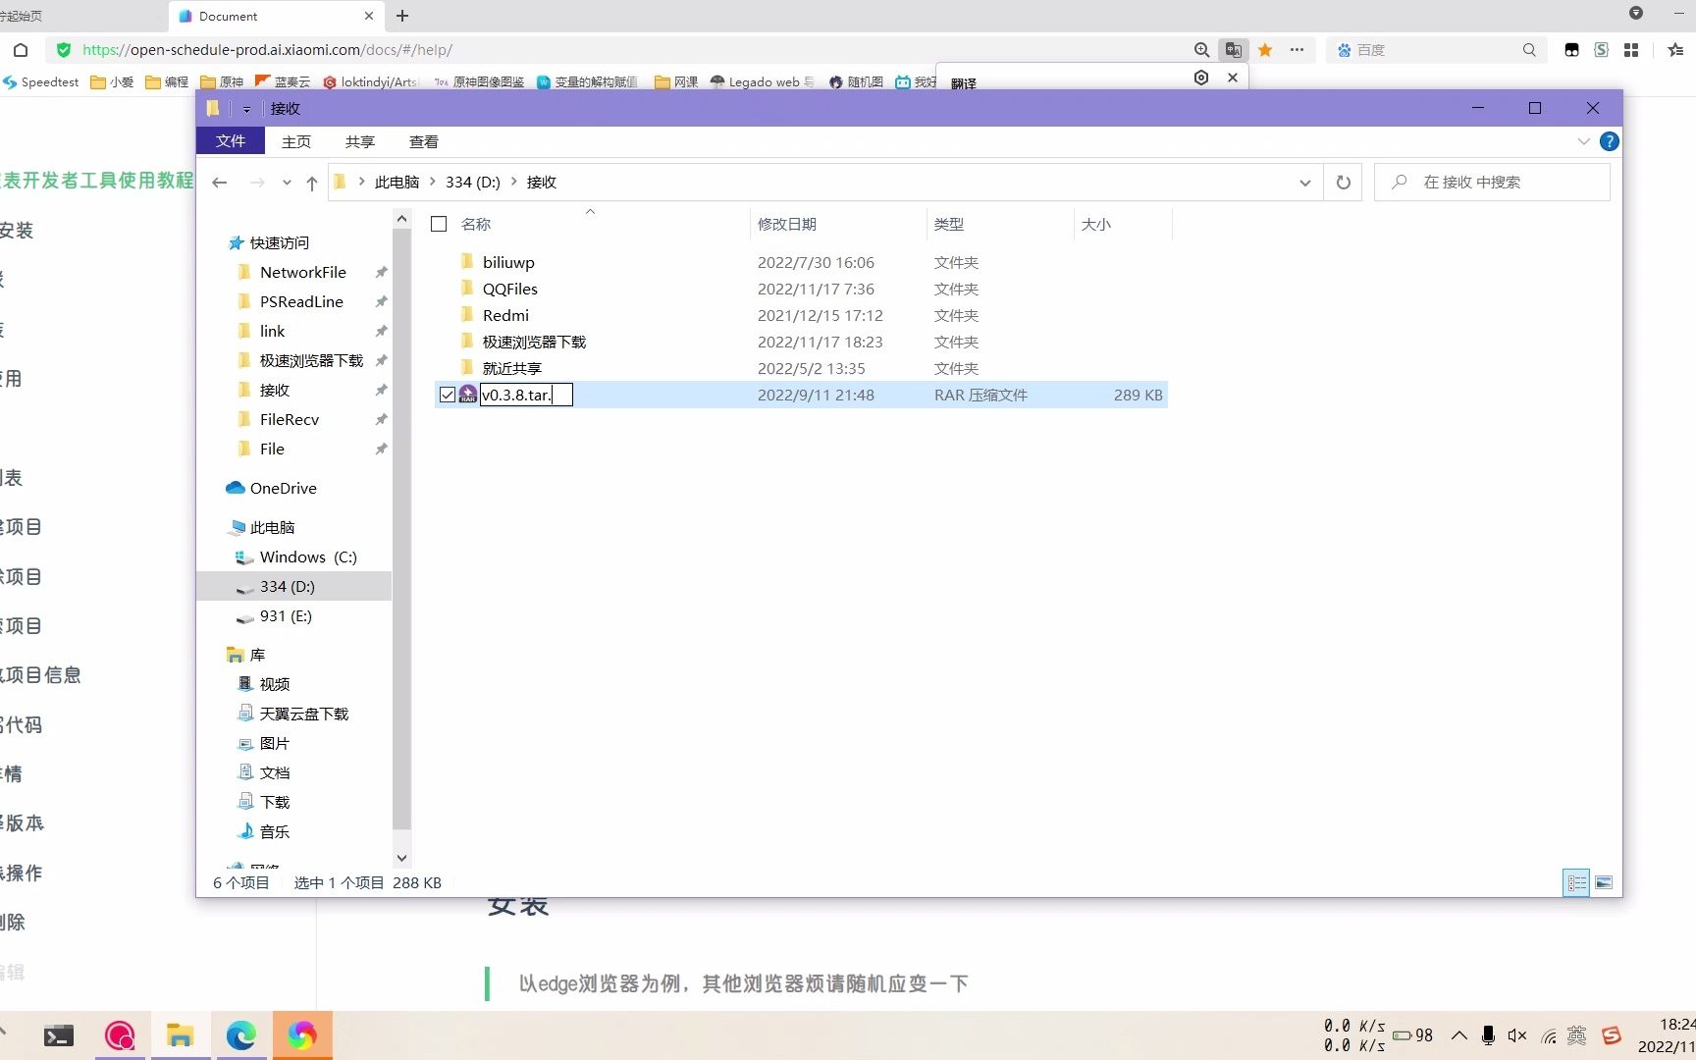Open the red circular taskbar app

(120, 1035)
